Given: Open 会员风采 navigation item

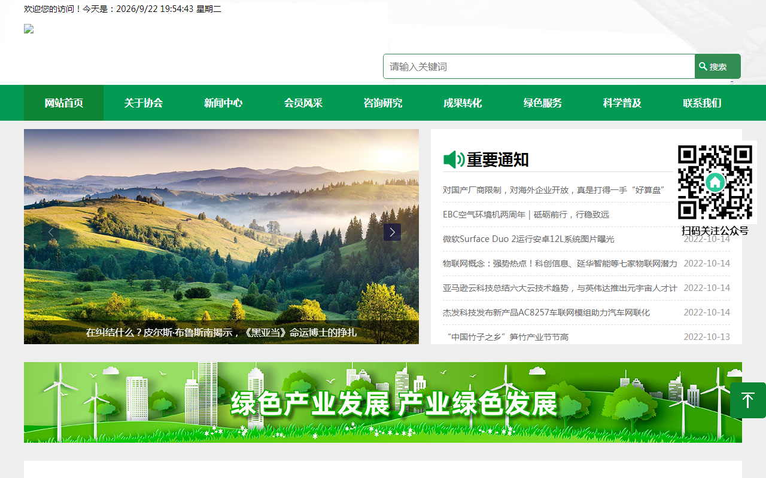Looking at the screenshot, I should point(303,103).
